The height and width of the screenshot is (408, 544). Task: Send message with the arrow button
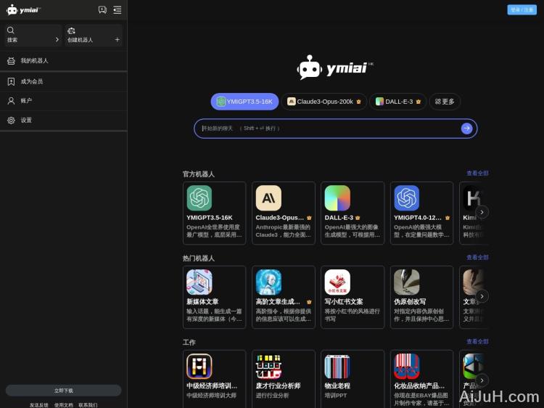pyautogui.click(x=466, y=128)
